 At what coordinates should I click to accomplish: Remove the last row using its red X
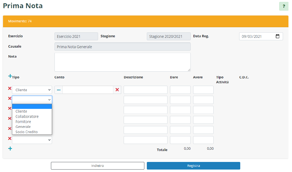10,139
